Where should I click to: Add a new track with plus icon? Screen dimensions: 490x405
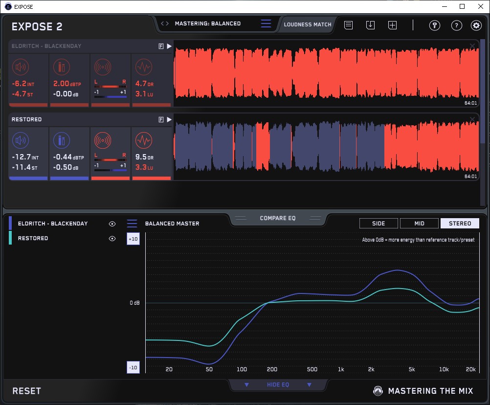click(392, 25)
